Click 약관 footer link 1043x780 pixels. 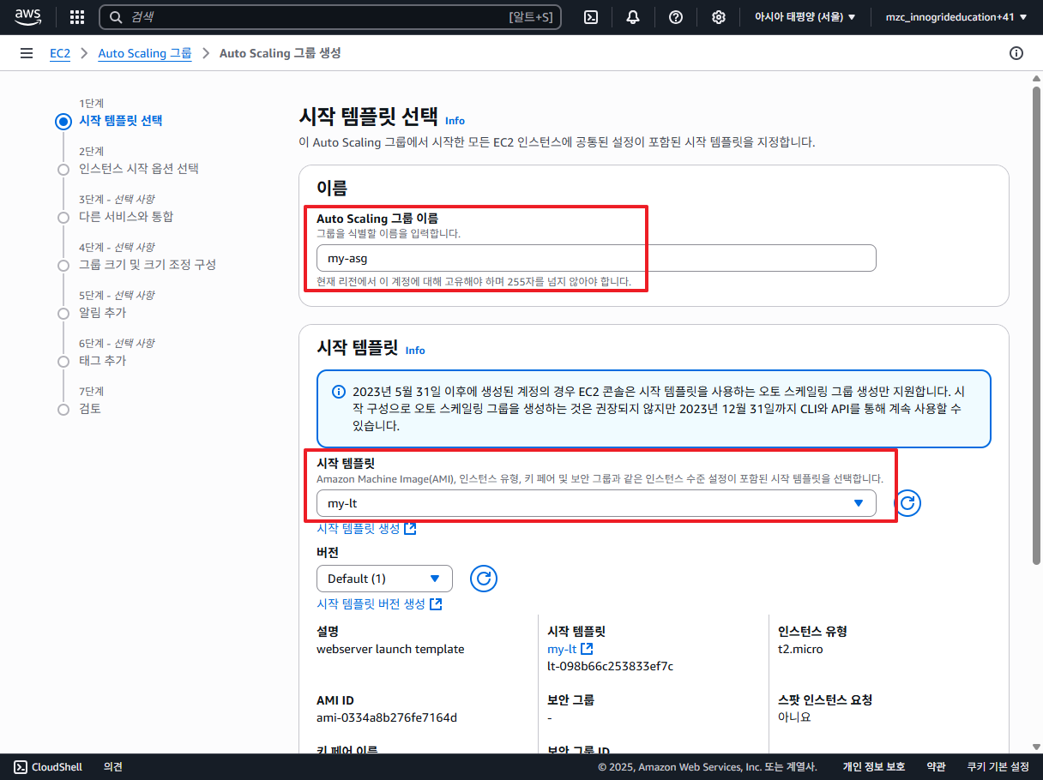pos(936,767)
